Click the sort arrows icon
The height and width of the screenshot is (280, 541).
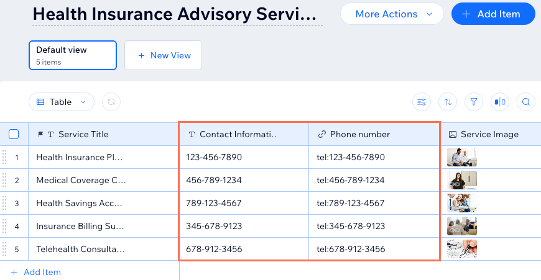pos(448,102)
